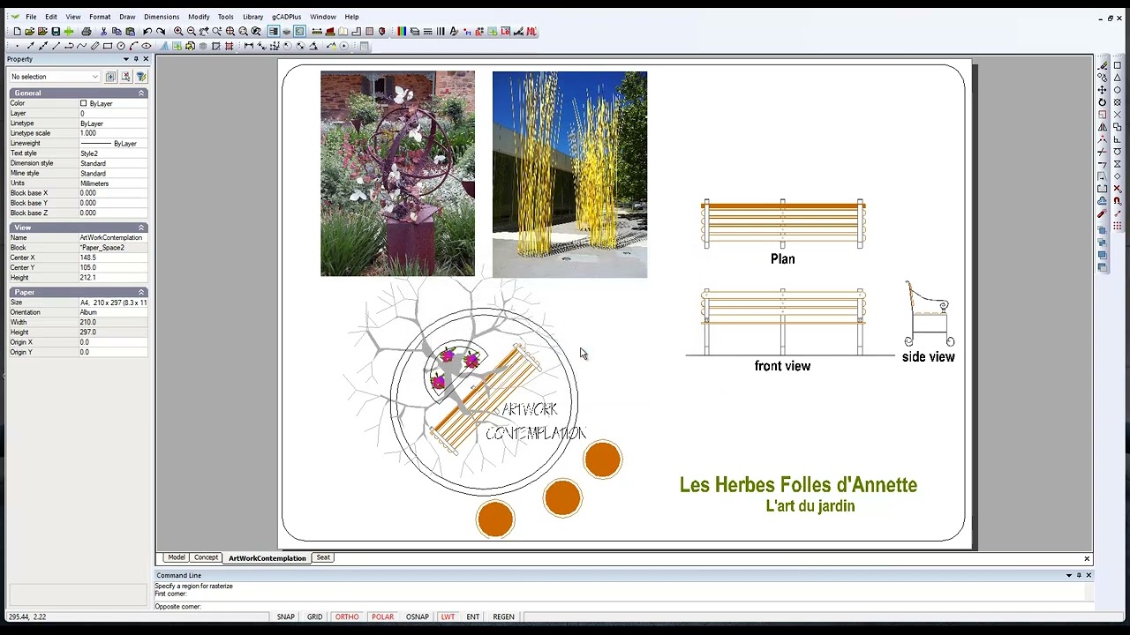Open the Library menu

point(252,17)
